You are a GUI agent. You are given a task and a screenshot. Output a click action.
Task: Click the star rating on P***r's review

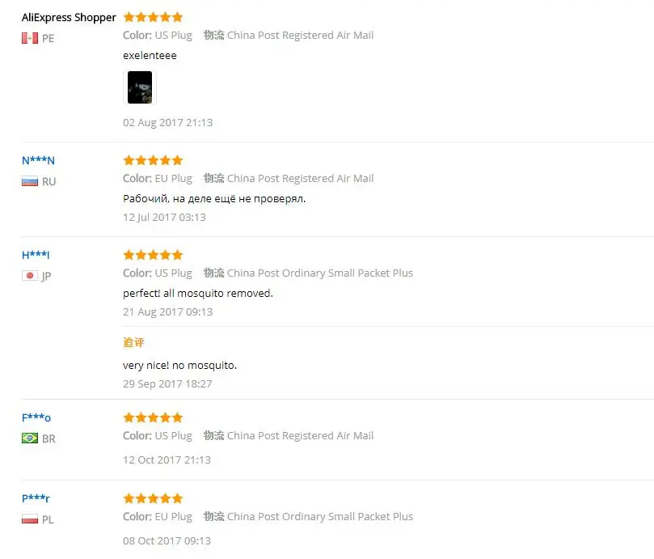point(153,498)
